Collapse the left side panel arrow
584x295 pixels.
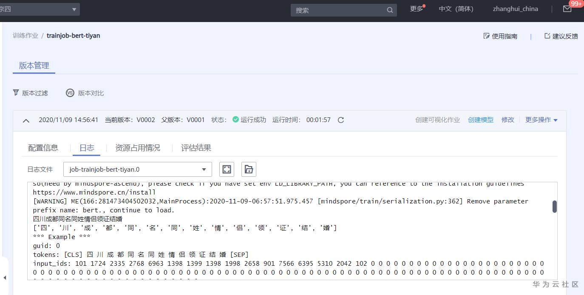pyautogui.click(x=4, y=278)
